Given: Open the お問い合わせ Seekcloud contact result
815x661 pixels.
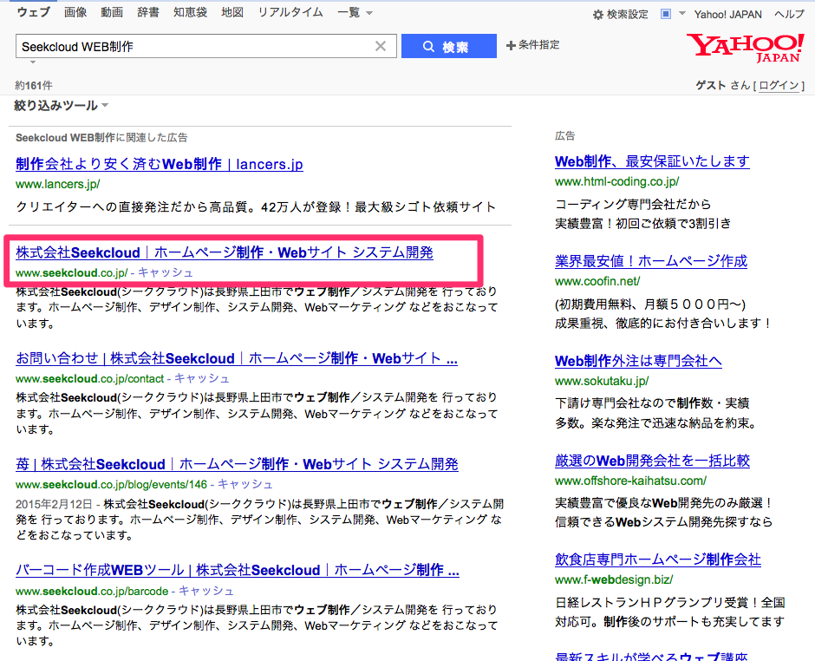Looking at the screenshot, I should click(x=237, y=358).
